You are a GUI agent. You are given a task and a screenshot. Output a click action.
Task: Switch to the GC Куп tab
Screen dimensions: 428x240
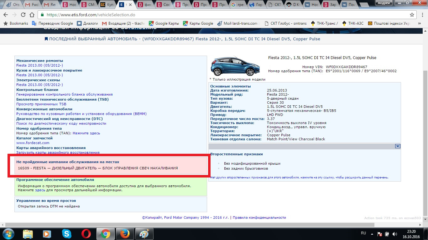[x=107, y=5]
